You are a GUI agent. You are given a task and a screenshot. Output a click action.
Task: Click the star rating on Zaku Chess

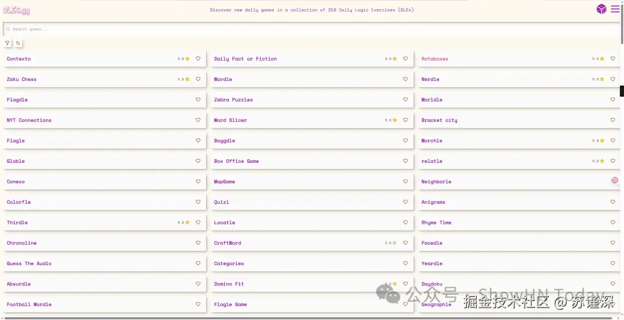[x=184, y=79]
